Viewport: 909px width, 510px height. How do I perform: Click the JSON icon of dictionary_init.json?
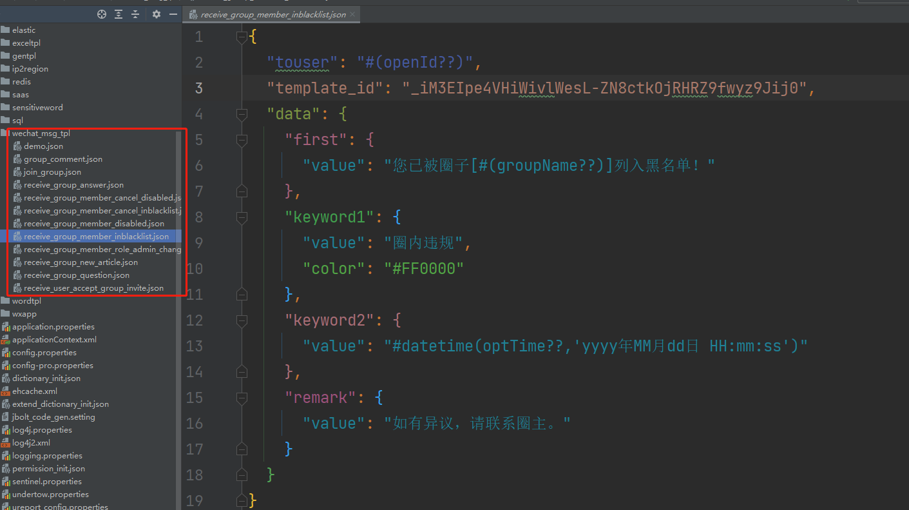pyautogui.click(x=6, y=378)
